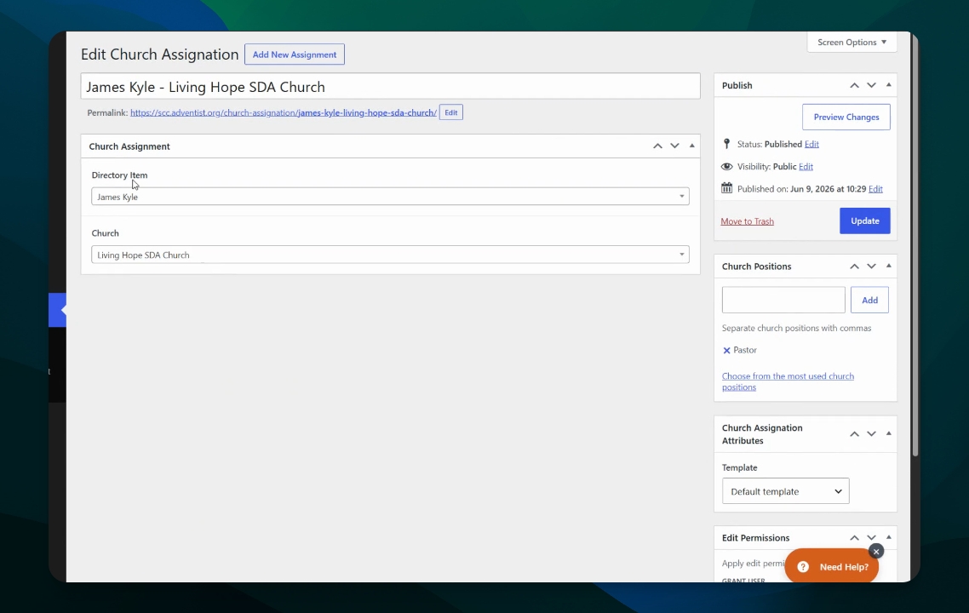The width and height of the screenshot is (969, 613).
Task: Move Church Assignment panel up
Action: tap(657, 146)
